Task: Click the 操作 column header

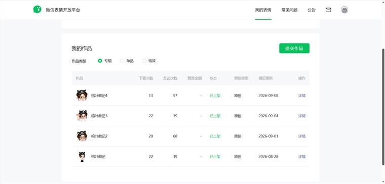Action: click(302, 78)
